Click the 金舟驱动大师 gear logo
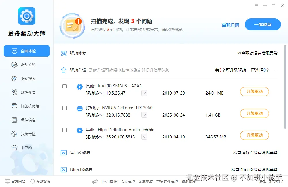This screenshot has height=187, width=288. [27, 16]
